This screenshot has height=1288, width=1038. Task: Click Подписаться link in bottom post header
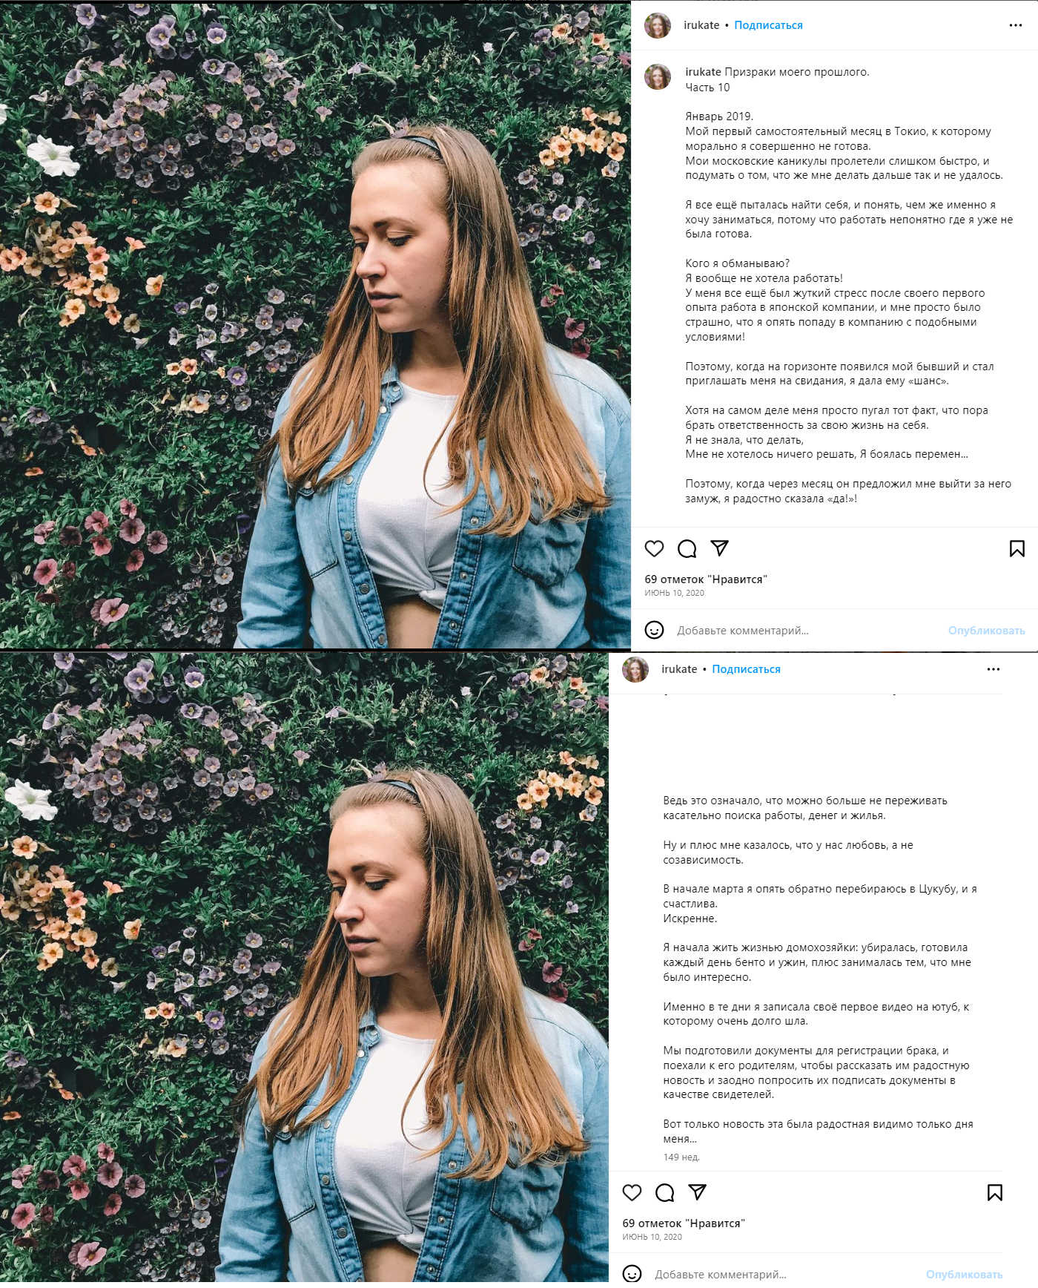point(746,669)
